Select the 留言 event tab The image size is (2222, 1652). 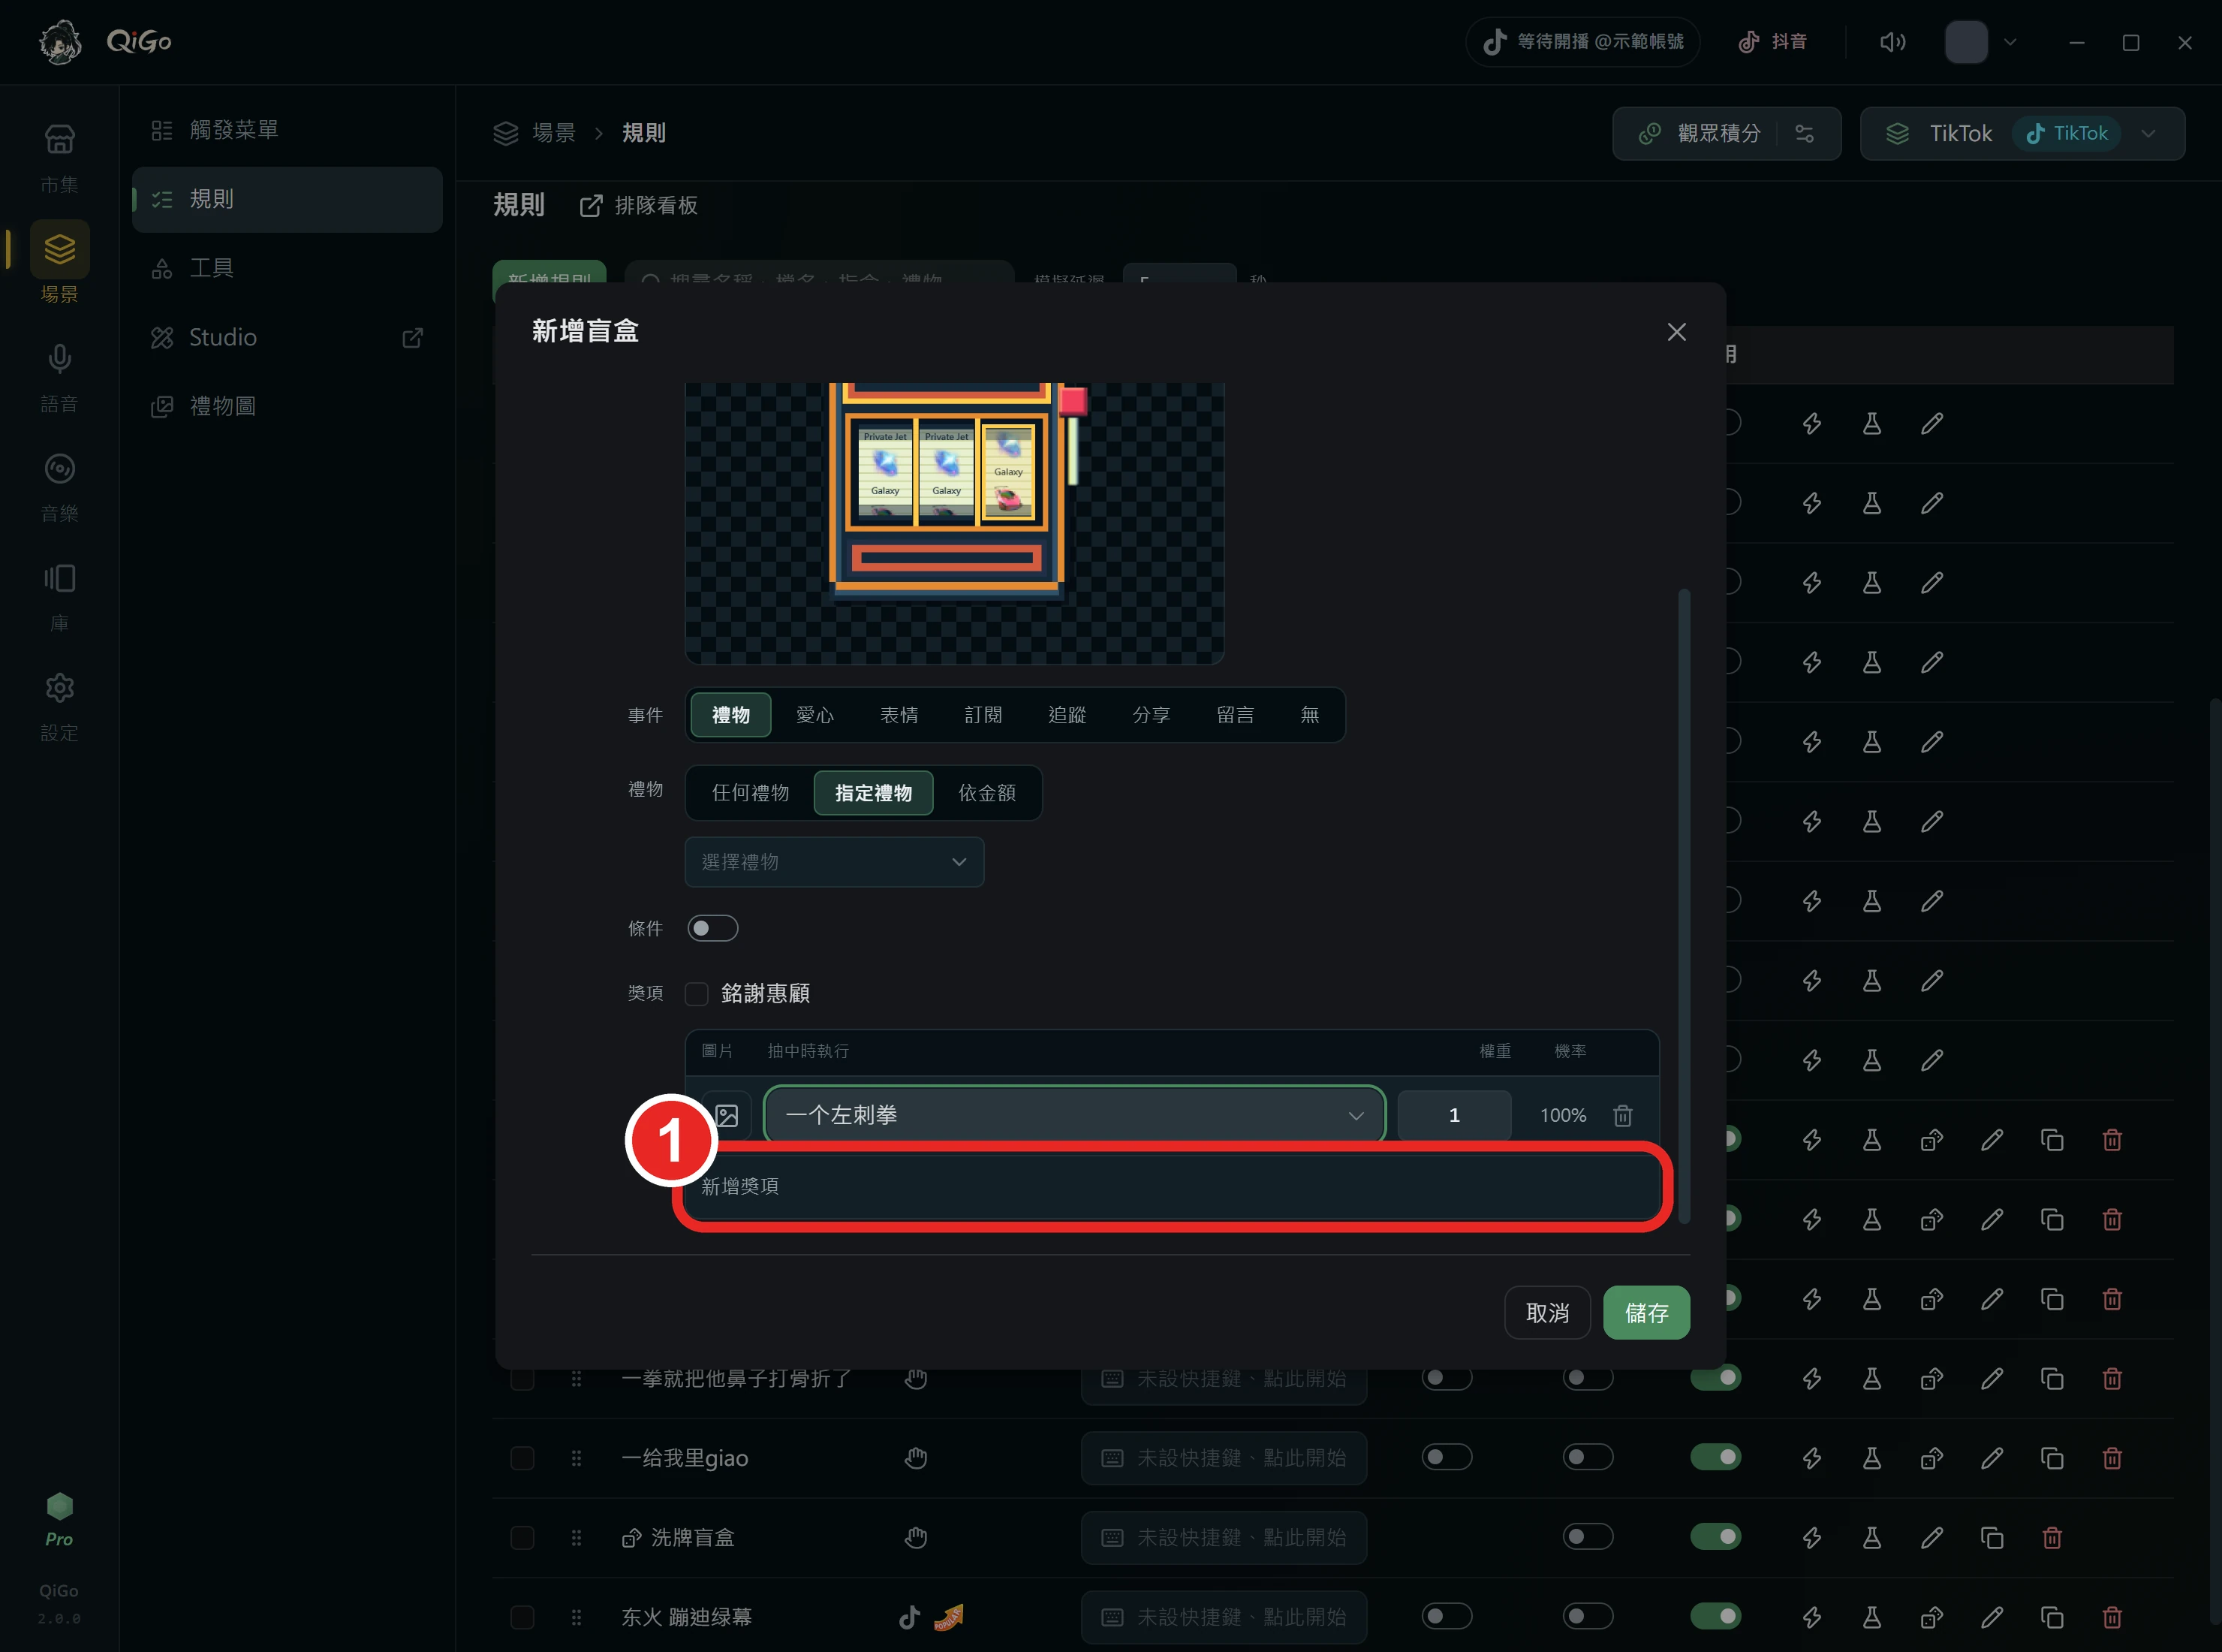pos(1234,715)
